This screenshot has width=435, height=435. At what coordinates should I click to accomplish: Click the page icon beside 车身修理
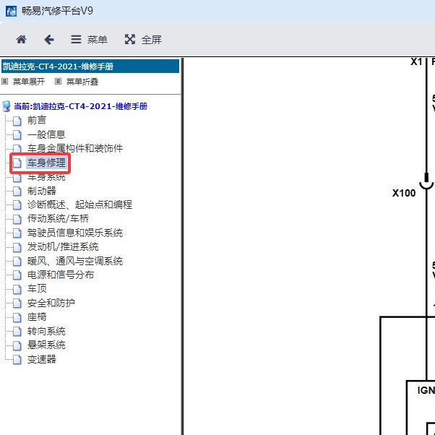[x=17, y=163]
